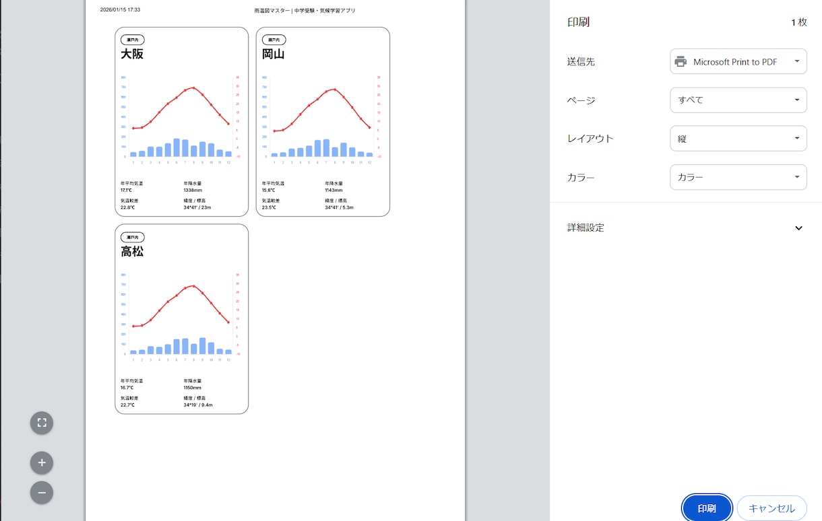
Task: Click the 22.7℃ temperature range value
Action: [128, 405]
